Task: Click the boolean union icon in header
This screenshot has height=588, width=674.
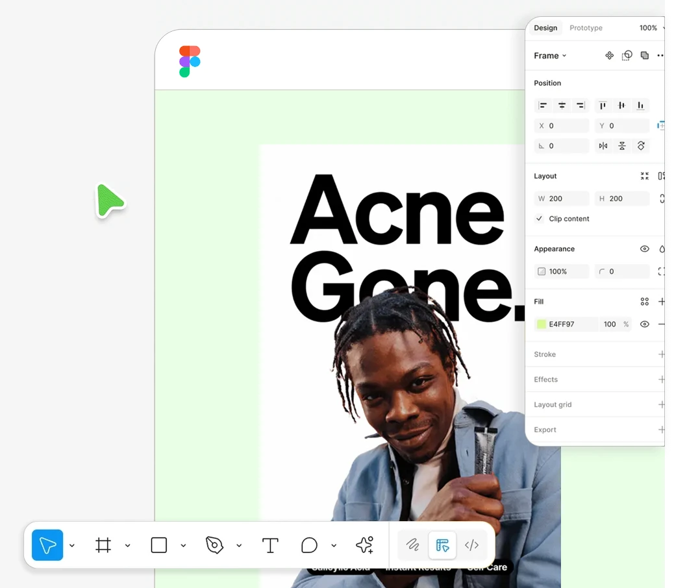Action: [x=644, y=55]
